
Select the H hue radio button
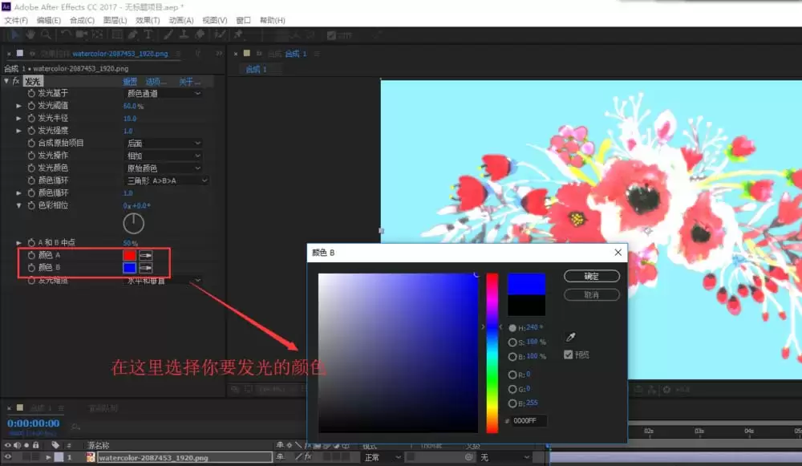(x=512, y=328)
